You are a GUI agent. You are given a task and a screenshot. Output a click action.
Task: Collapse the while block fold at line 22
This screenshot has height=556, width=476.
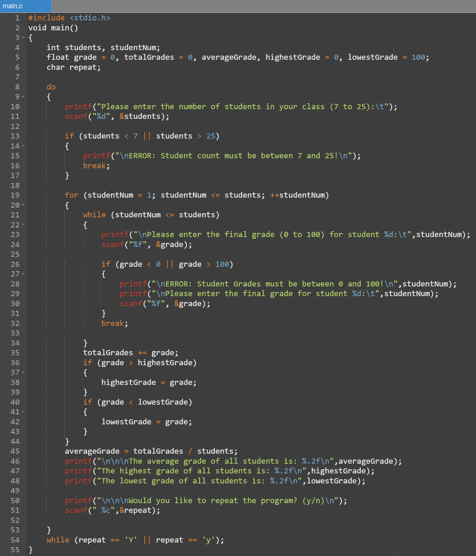point(23,225)
